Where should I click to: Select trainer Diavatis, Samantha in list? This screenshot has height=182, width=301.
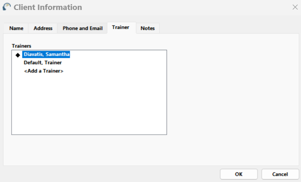click(x=46, y=54)
